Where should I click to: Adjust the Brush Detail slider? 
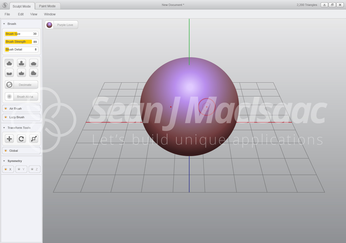pyautogui.click(x=21, y=50)
